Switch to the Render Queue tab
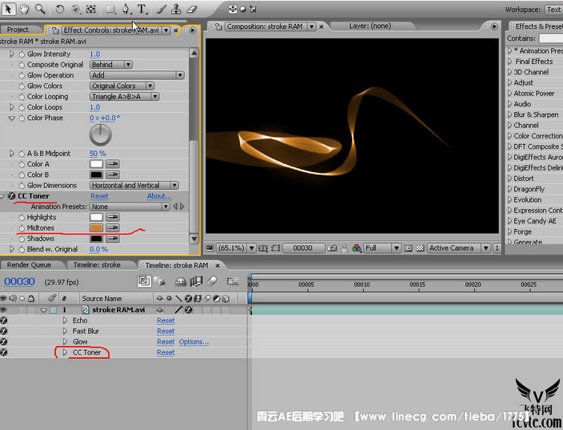This screenshot has width=563, height=430. (x=29, y=265)
